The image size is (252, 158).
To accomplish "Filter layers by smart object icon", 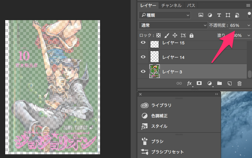I will pos(237,15).
